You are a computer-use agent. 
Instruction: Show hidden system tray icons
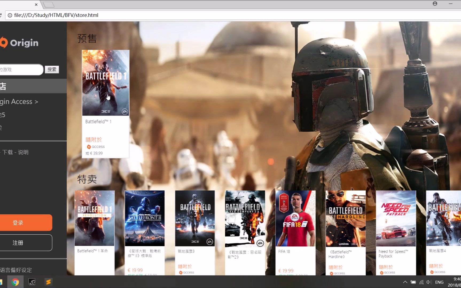tap(405, 282)
